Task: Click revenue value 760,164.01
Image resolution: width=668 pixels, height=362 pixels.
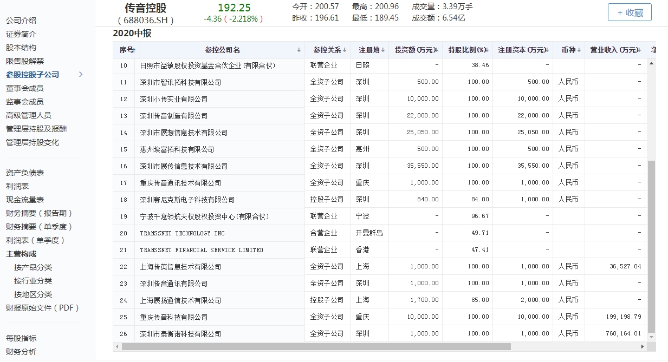Action: click(623, 334)
